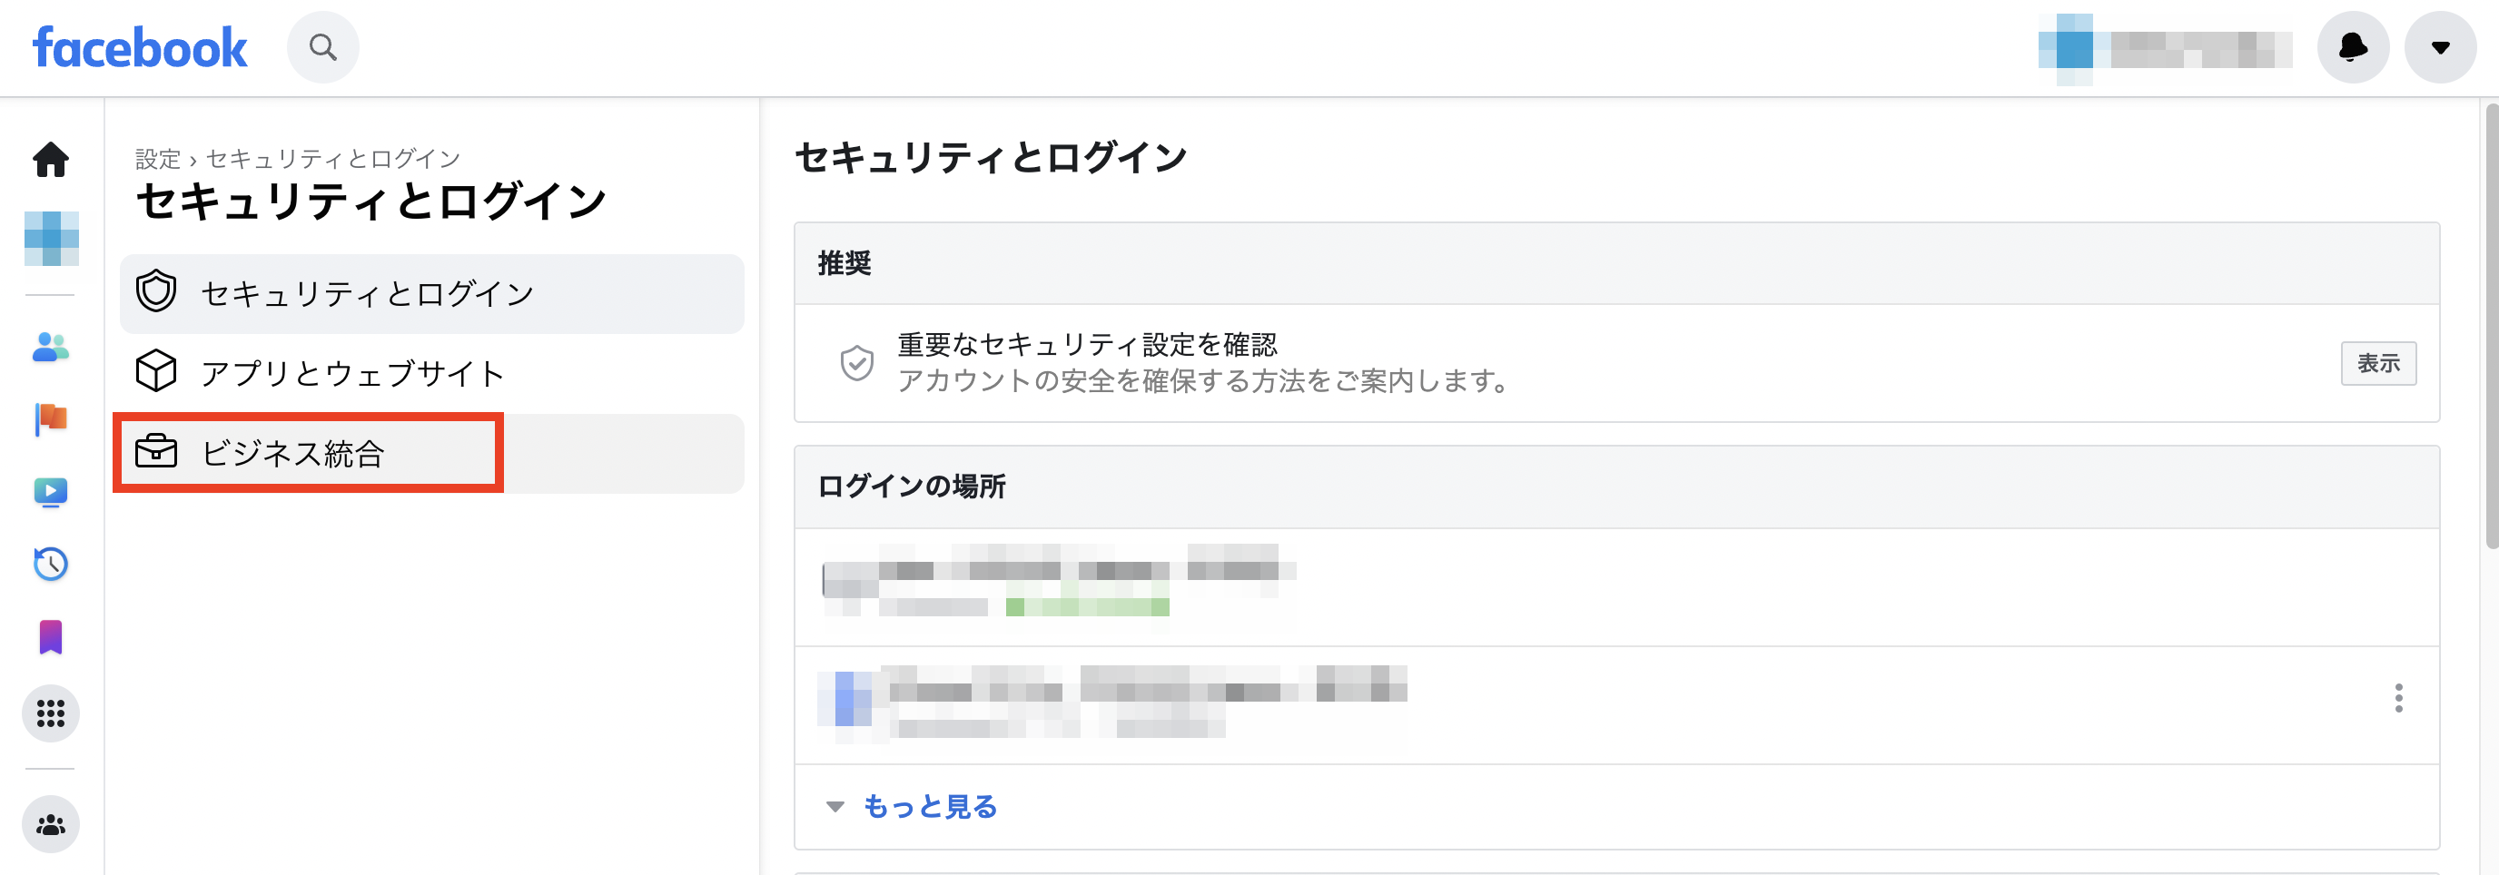The image size is (2499, 875).
Task: Open the Menu grid dots icon
Action: 49,713
